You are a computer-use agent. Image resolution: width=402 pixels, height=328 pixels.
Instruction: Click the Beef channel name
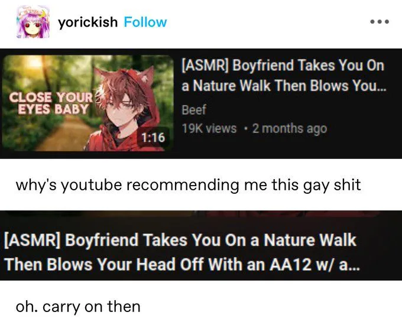[x=194, y=110]
